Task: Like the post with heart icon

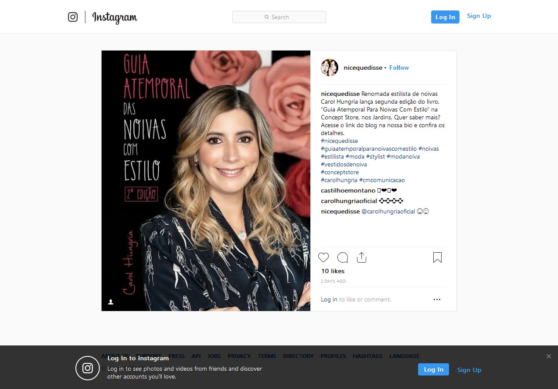Action: (x=323, y=257)
